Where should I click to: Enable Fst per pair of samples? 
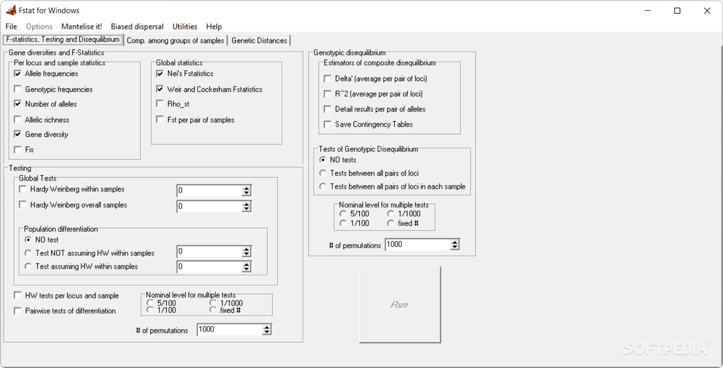(160, 120)
